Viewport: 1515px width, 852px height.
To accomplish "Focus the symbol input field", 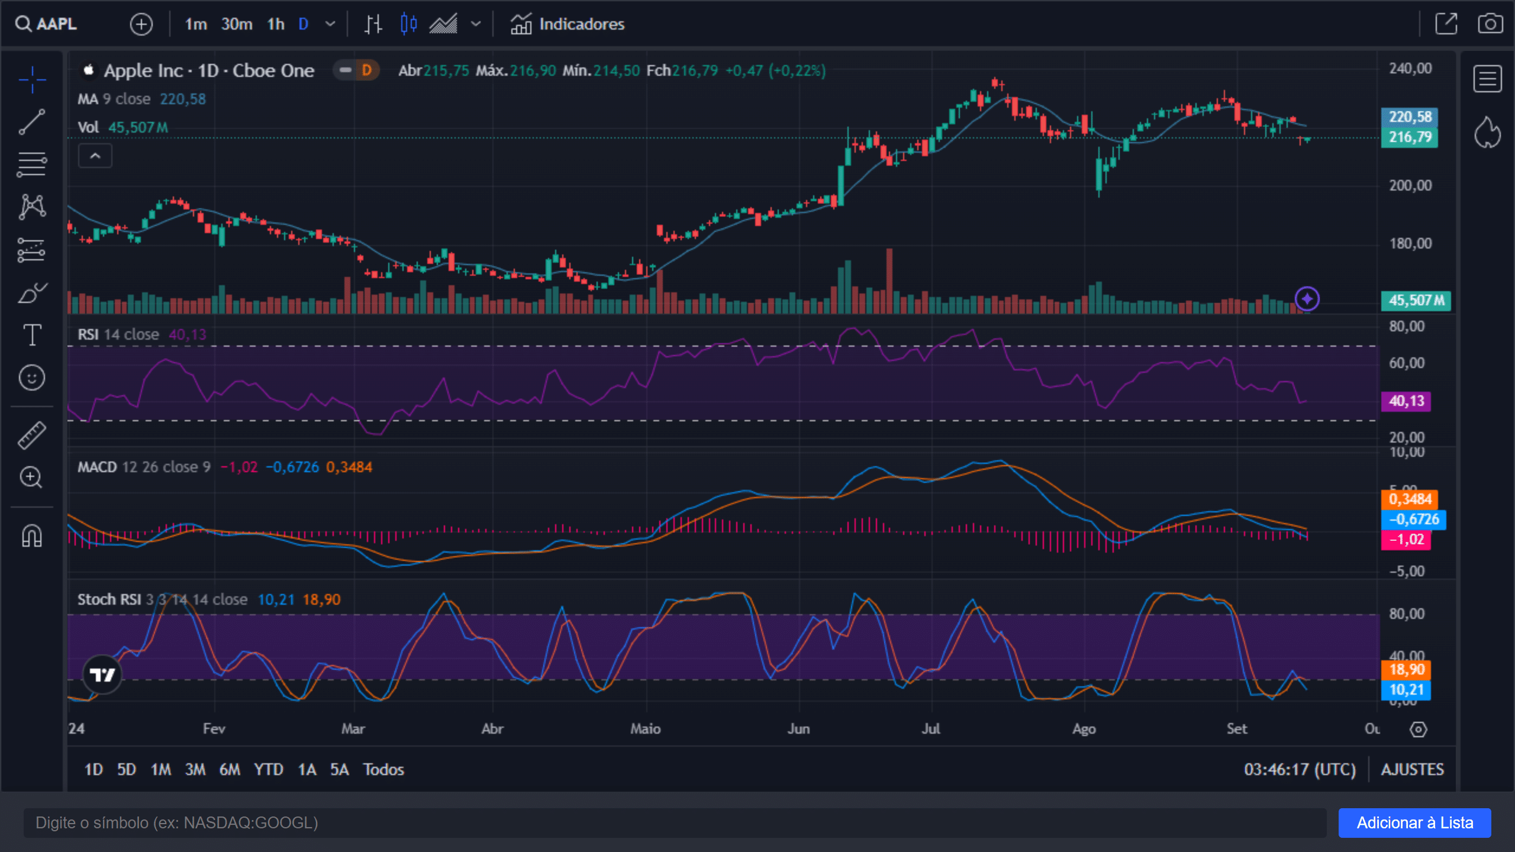I will coord(675,823).
